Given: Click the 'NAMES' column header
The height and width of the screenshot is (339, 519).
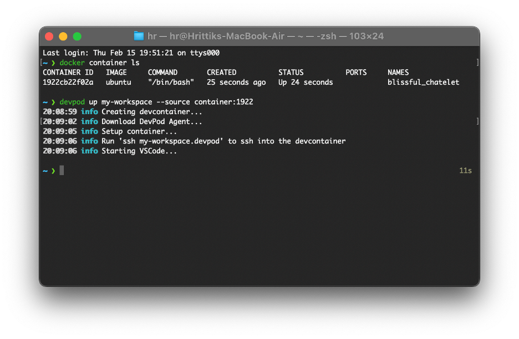Looking at the screenshot, I should pos(398,73).
